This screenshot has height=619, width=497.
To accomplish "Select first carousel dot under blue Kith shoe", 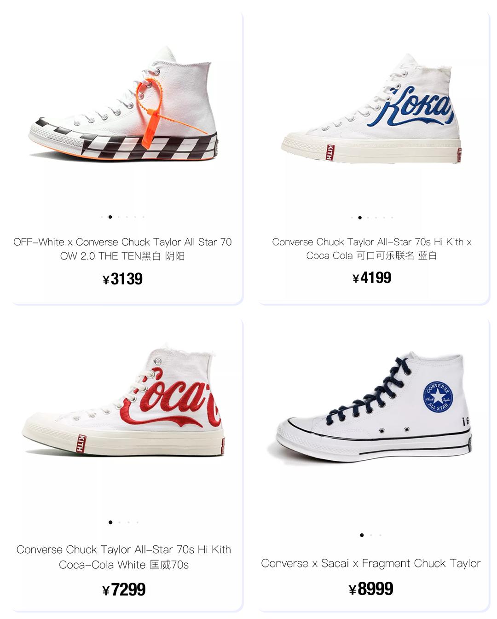I will (352, 218).
